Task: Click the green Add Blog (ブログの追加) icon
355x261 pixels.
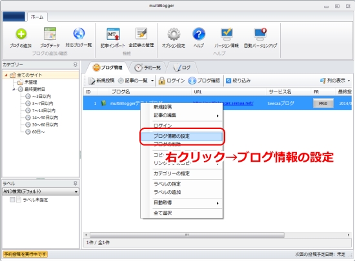Action: [x=21, y=34]
